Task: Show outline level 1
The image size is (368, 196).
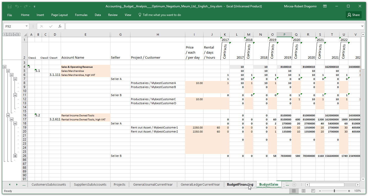Action: [5, 35]
